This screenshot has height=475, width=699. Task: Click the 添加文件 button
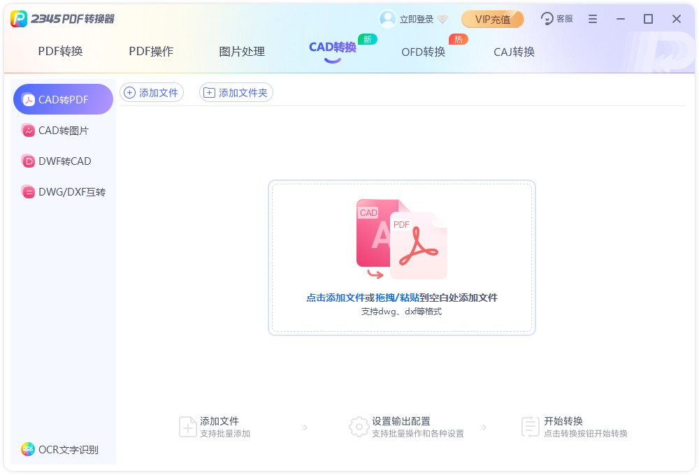point(152,93)
